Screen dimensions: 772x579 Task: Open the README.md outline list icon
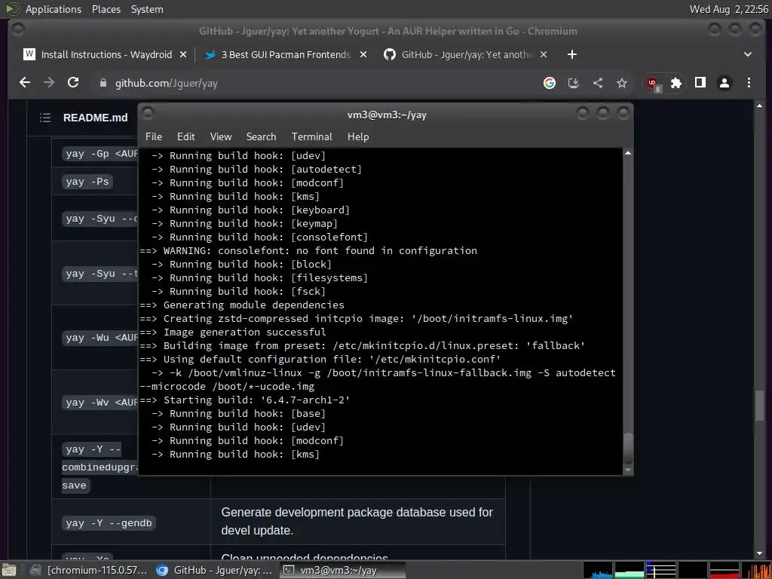(45, 118)
